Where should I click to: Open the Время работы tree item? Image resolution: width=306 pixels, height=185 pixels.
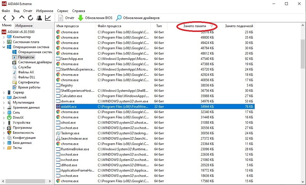point(26,87)
